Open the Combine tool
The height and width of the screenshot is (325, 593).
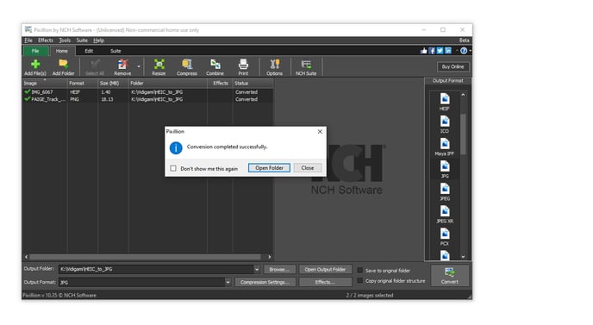[x=215, y=67]
